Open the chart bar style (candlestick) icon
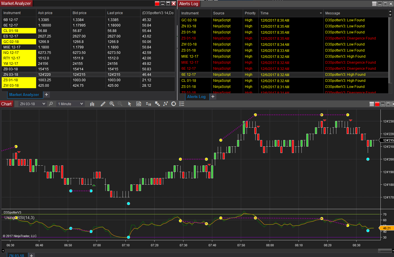394x257 pixels. tap(92, 104)
